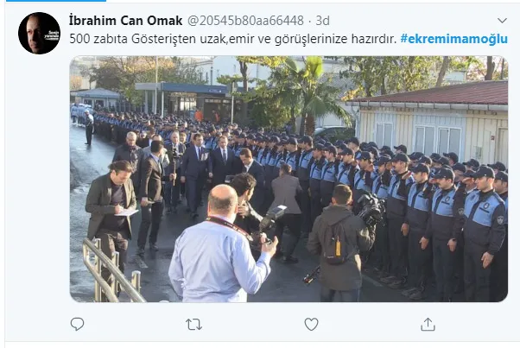Visit the İbrahim Can Omak display name link
The image size is (520, 348).
coord(126,21)
